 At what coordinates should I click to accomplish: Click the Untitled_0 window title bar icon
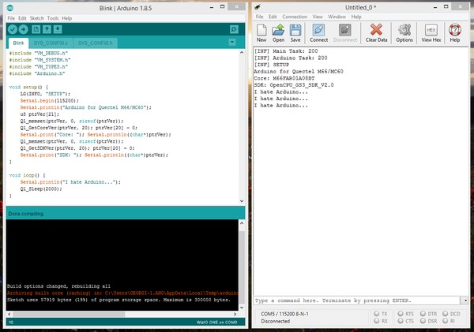[x=258, y=6]
